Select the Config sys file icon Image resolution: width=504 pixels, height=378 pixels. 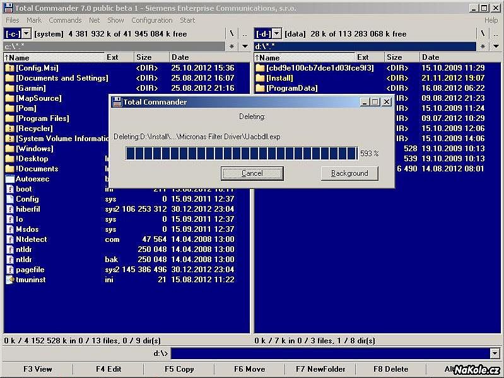(10, 199)
